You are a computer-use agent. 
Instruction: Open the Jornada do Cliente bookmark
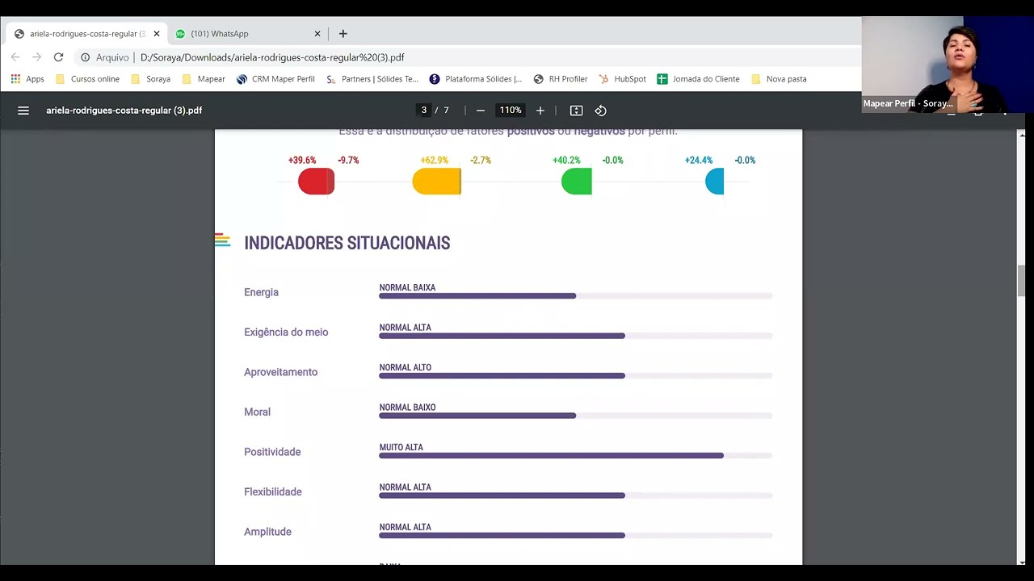698,79
